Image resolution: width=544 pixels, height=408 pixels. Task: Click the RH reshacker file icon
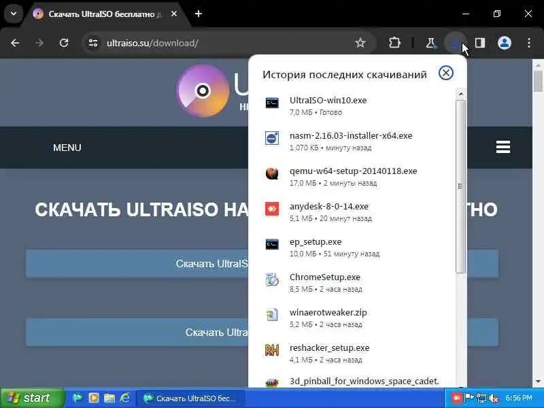click(x=272, y=350)
